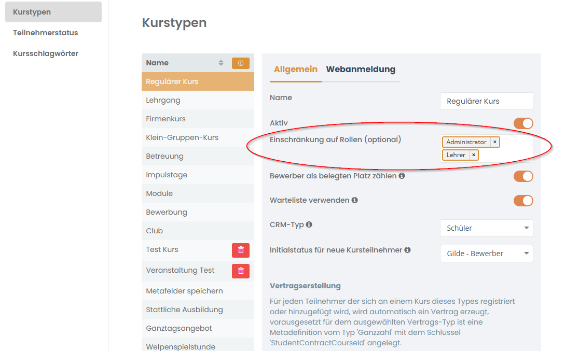Select Impulstage in the course type list

point(198,175)
